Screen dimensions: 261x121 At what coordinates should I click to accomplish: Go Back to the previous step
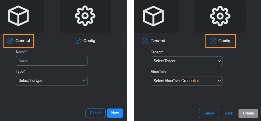[229, 113]
